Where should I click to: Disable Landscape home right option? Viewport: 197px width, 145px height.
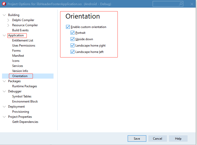73,46
